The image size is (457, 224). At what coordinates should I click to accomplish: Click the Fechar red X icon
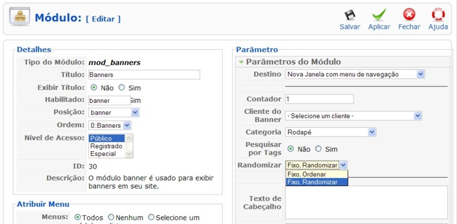click(x=409, y=14)
